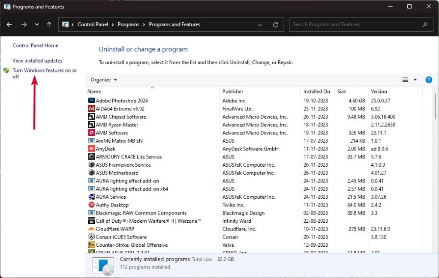
Task: Click the AnyDesk Software GmbH publisher cell
Action: pyautogui.click(x=250, y=149)
